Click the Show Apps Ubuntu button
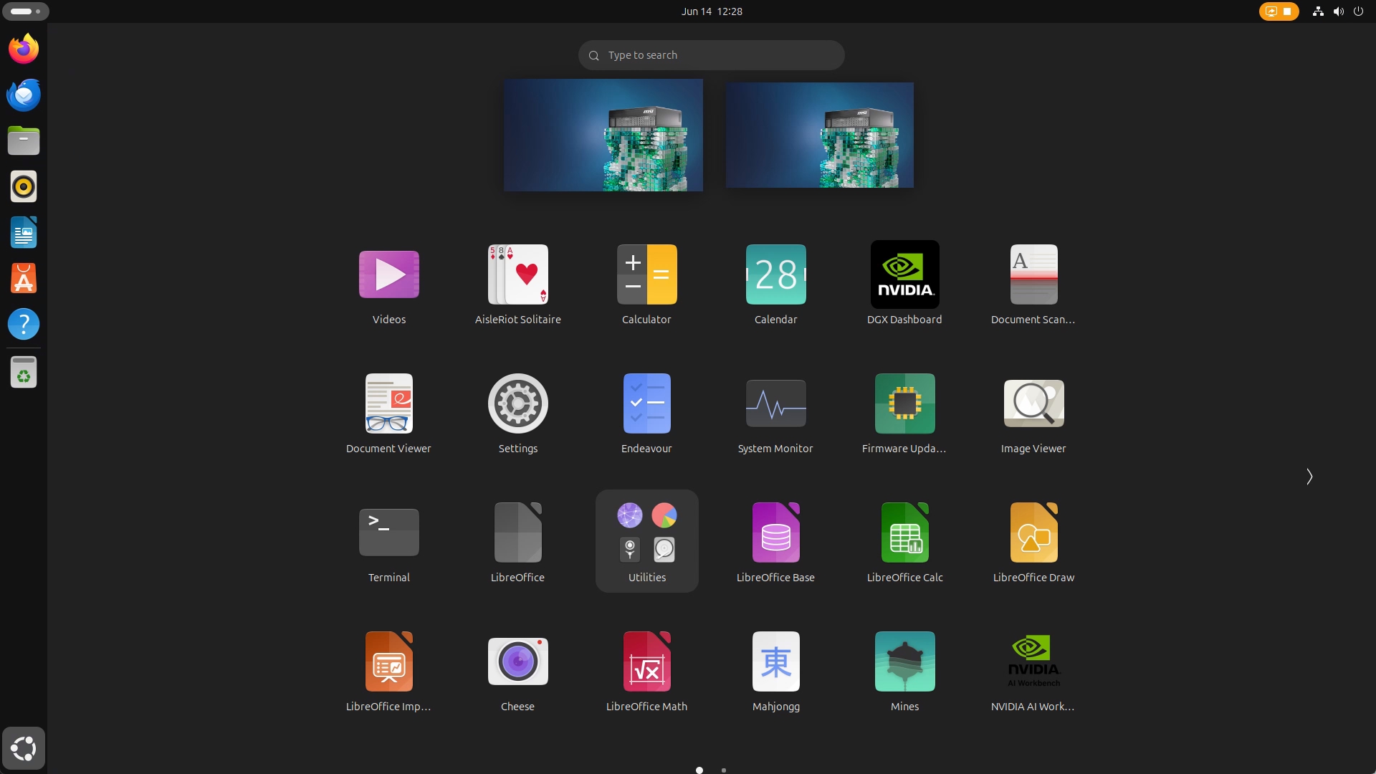This screenshot has height=774, width=1376. pos(24,748)
